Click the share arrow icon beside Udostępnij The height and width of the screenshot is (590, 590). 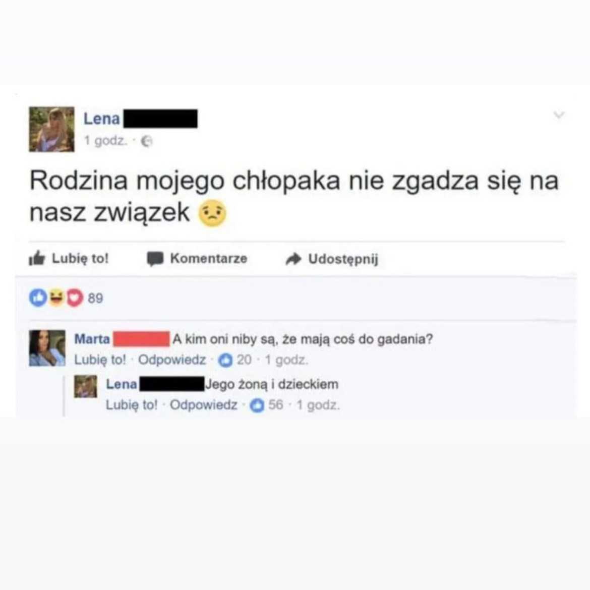point(293,259)
